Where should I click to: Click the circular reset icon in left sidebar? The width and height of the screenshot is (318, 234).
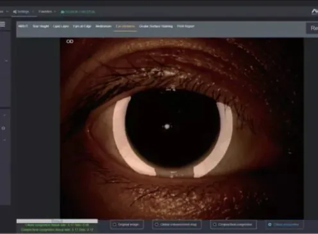click(x=3, y=128)
